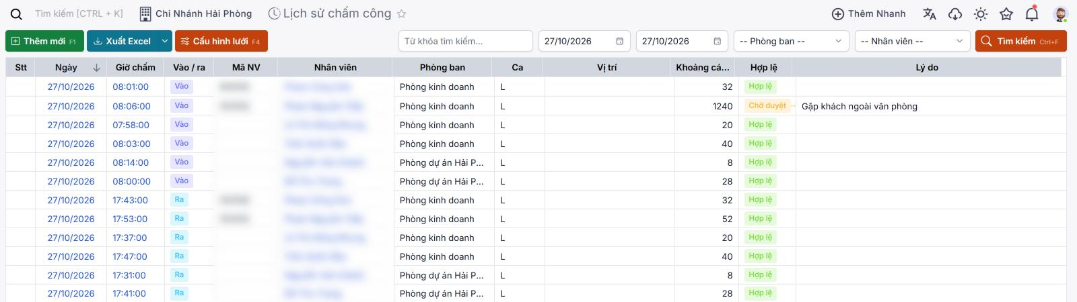The width and height of the screenshot is (1077, 302).
Task: Open calendar for the start date field
Action: [x=620, y=41]
